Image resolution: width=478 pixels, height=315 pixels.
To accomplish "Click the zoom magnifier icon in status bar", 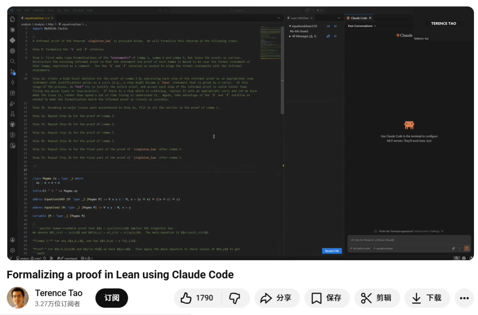I will 456,258.
